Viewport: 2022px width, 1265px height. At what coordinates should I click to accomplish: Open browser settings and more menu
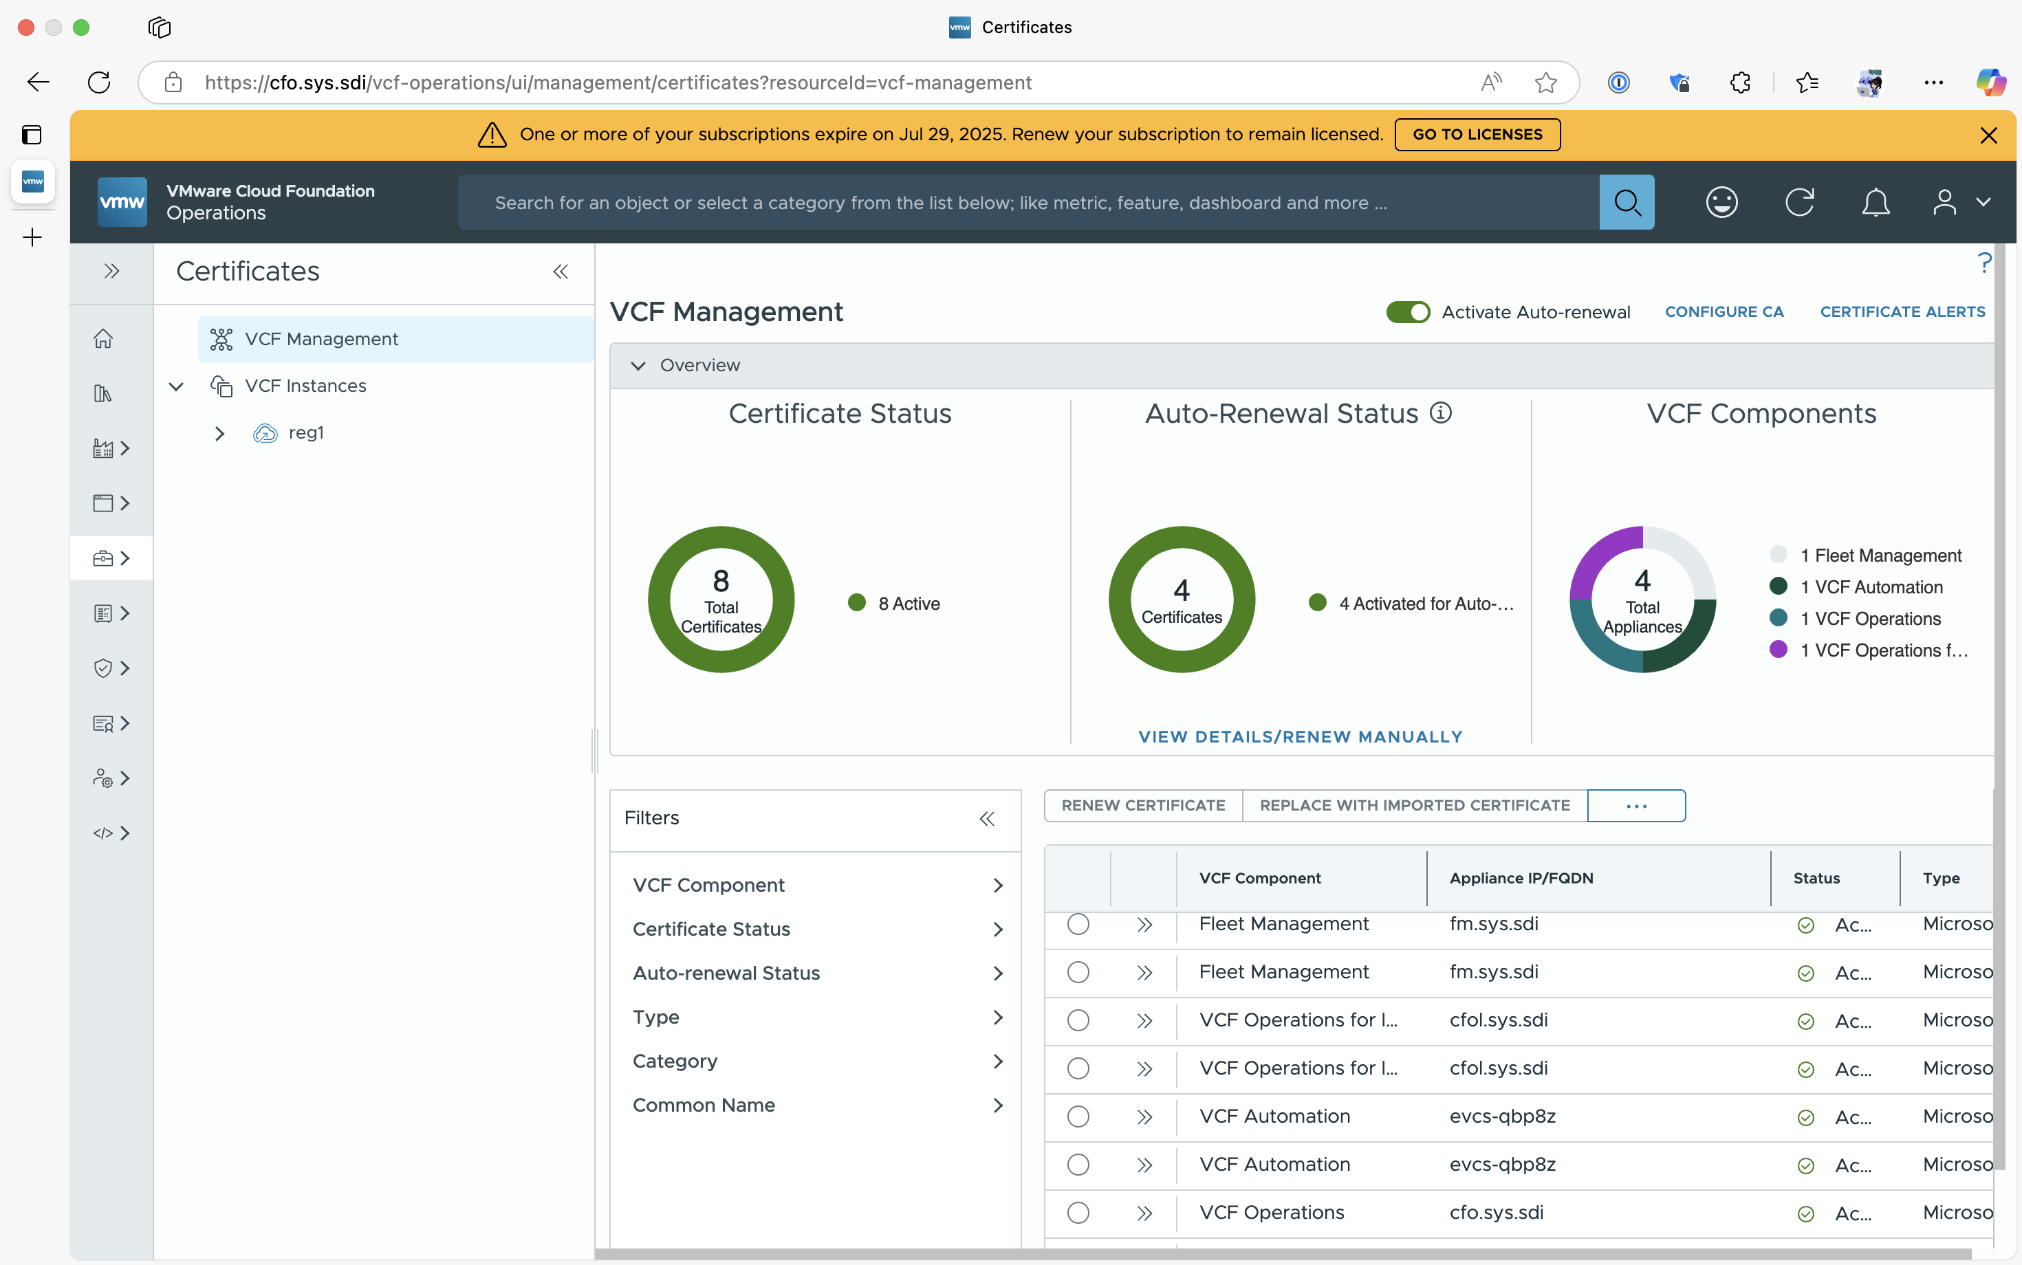tap(1933, 82)
